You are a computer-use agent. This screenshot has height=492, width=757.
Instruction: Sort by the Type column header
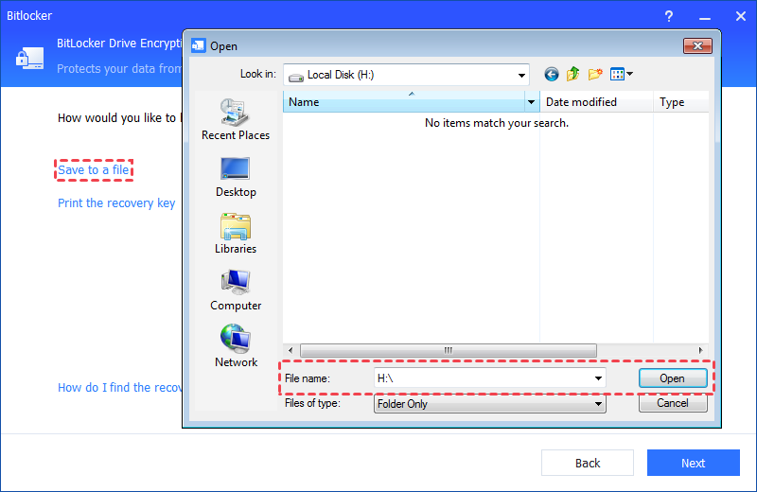coord(680,102)
